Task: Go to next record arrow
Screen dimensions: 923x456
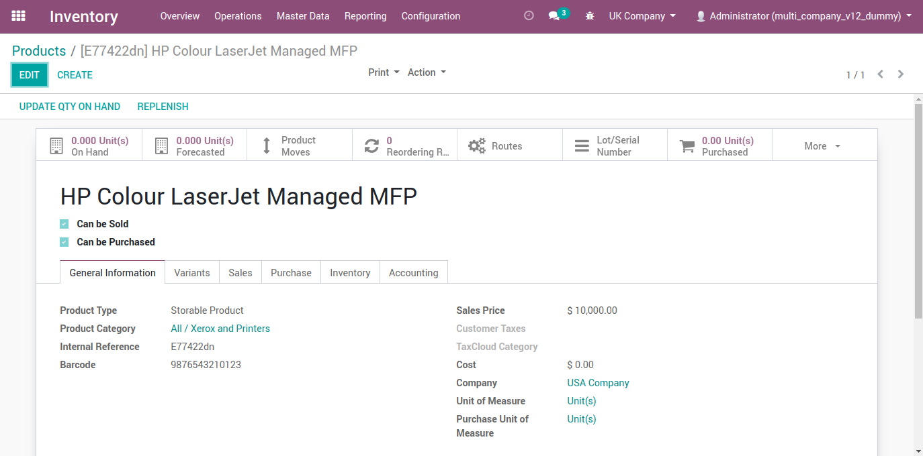Action: coord(901,74)
